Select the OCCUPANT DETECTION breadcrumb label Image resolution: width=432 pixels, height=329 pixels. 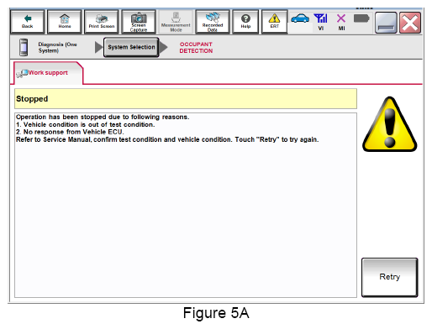click(x=196, y=48)
